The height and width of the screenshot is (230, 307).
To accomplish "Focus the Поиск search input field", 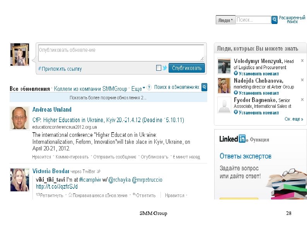I will coord(253,20).
